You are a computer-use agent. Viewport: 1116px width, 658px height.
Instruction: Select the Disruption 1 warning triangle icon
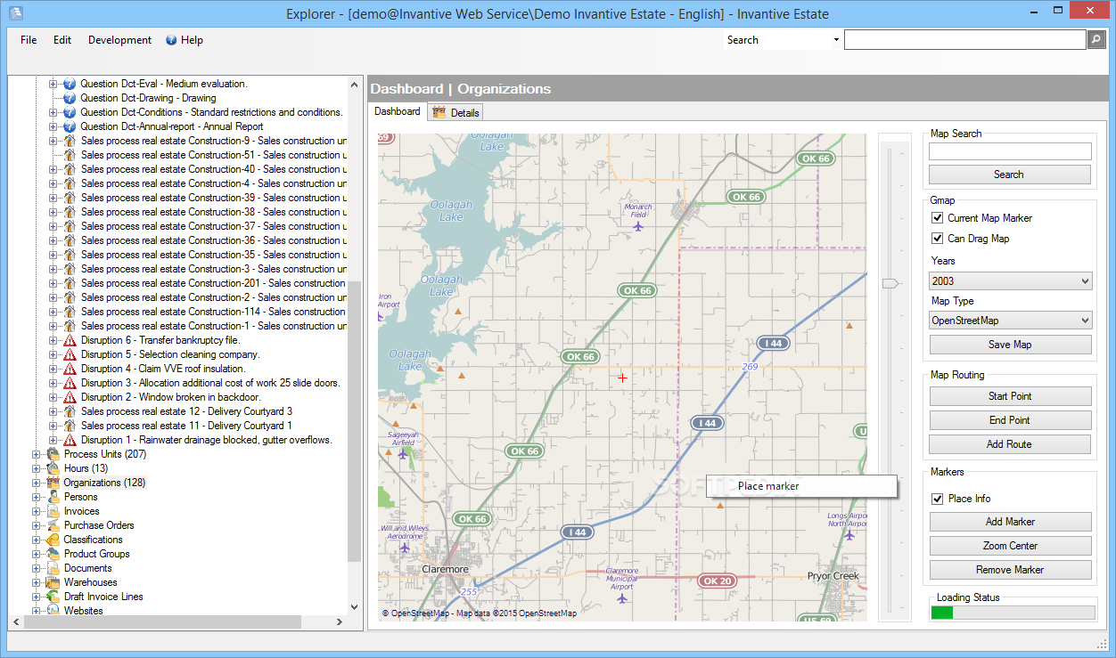point(70,440)
